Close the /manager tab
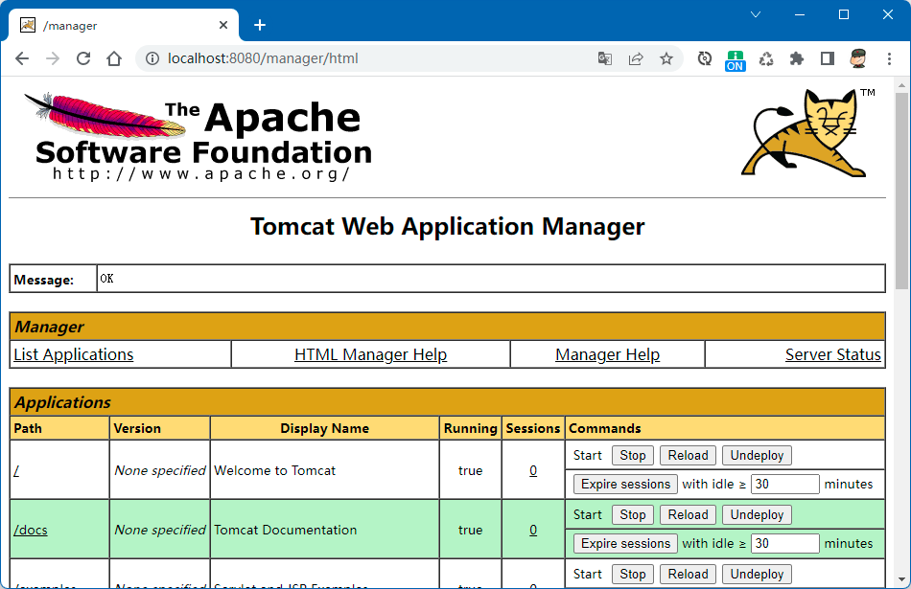Viewport: 911px width, 589px height. click(223, 25)
